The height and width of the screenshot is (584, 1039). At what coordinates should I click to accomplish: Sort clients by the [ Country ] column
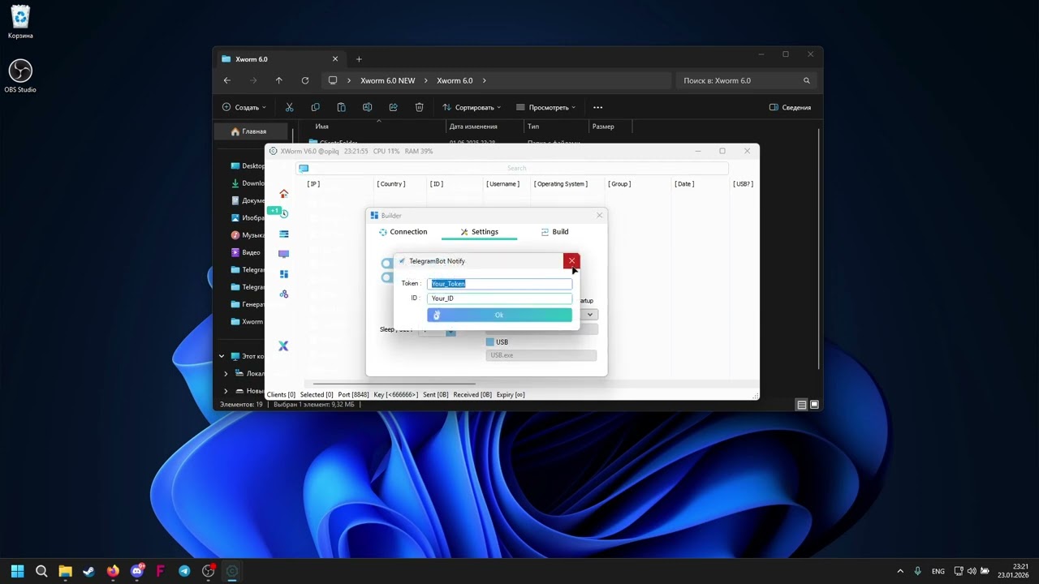coord(391,184)
